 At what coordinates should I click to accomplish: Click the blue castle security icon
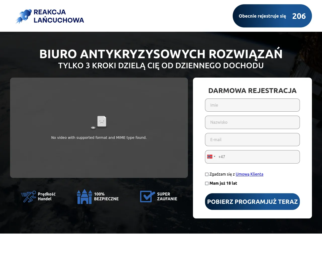[x=85, y=197]
